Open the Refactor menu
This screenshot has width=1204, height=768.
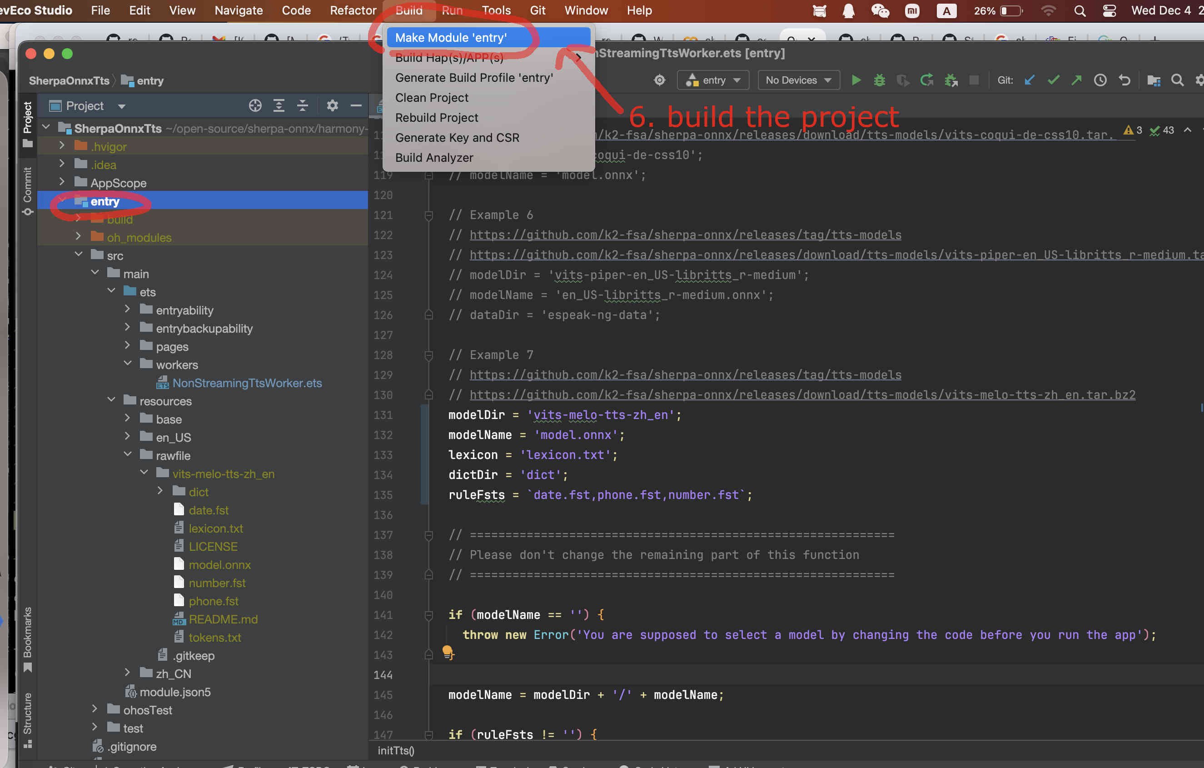click(353, 10)
